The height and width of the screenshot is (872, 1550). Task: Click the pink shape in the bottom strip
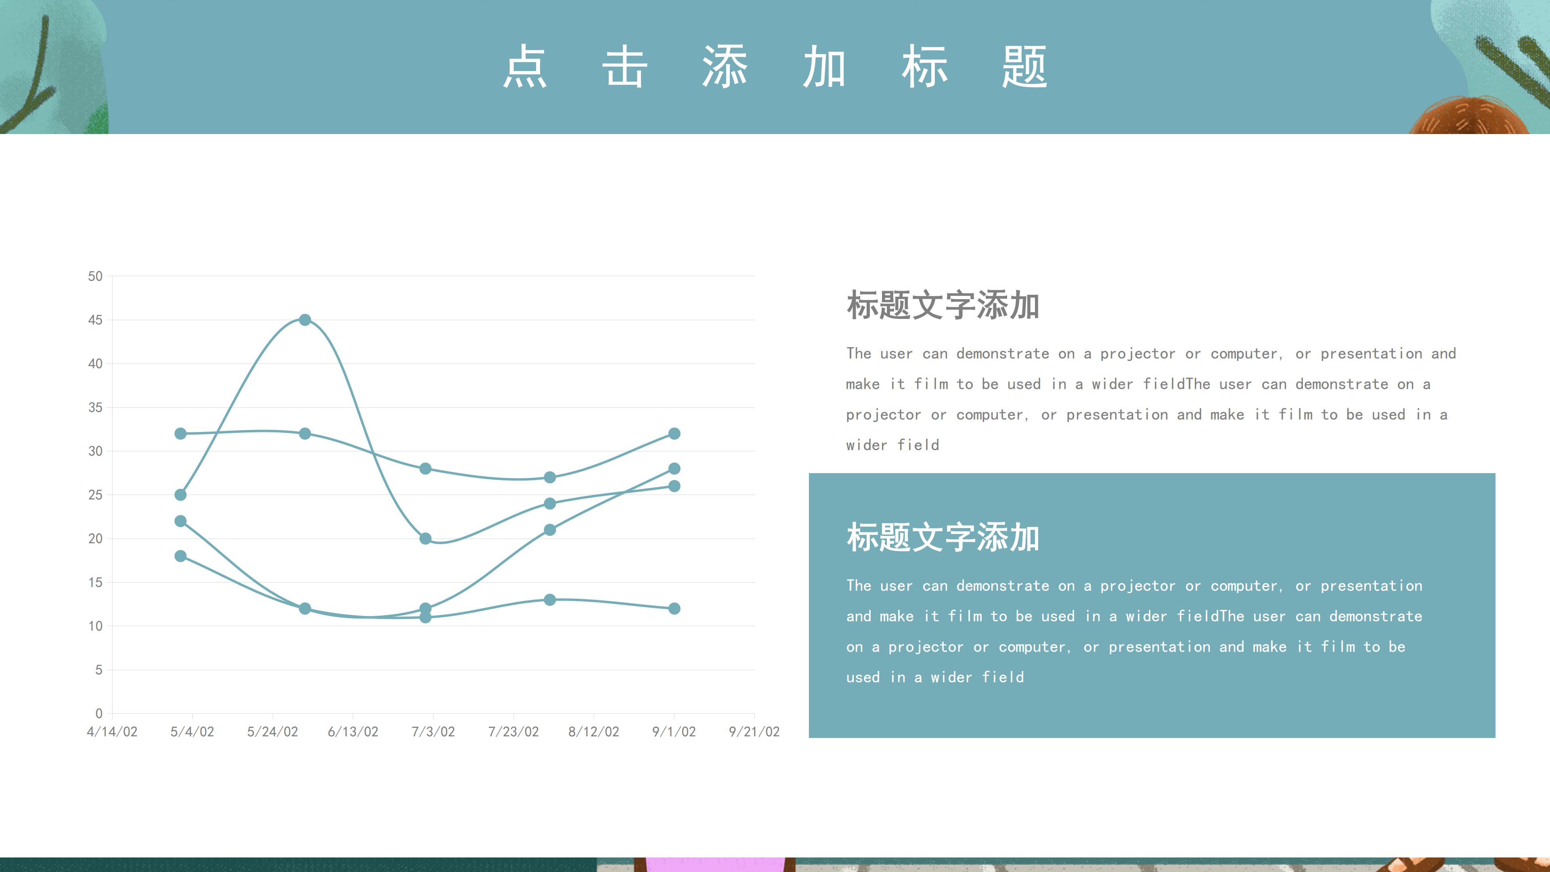pos(715,865)
